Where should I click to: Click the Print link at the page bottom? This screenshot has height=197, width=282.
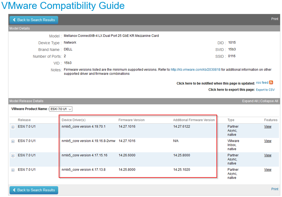(274, 189)
